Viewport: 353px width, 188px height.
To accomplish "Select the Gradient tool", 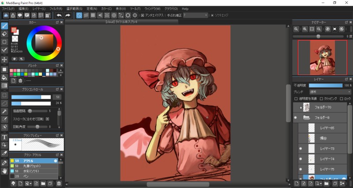I will coord(4,86).
